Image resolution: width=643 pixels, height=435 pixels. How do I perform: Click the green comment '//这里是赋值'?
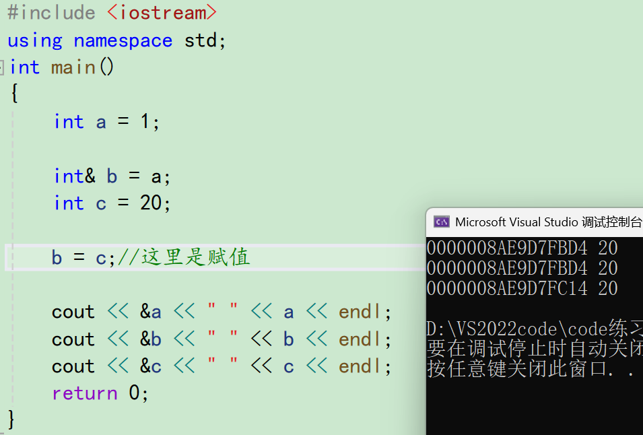point(184,257)
